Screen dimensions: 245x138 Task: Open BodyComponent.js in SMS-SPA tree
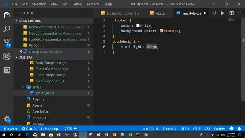click(x=54, y=63)
